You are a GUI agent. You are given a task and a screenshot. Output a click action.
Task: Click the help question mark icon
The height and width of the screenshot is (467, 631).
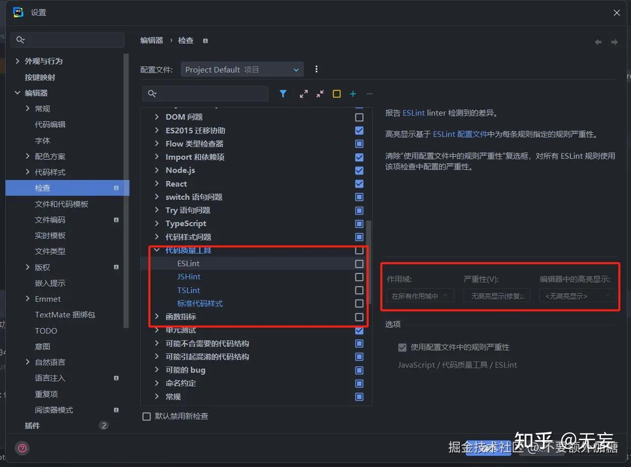click(x=21, y=448)
